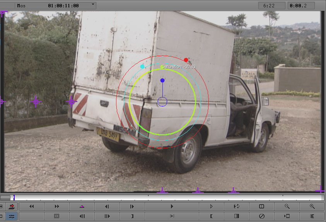Click the Rewind button
This screenshot has width=326, height=222.
[x=32, y=207]
